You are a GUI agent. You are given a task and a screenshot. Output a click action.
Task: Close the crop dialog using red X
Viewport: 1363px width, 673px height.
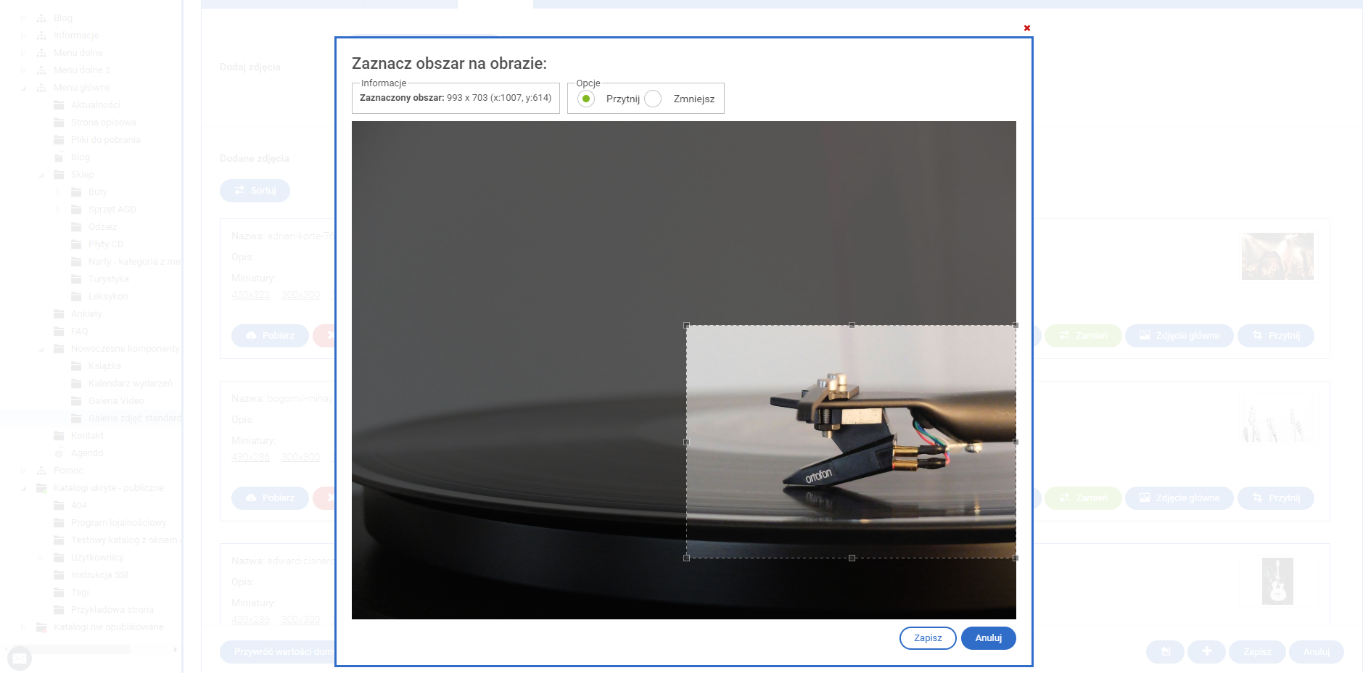[x=1026, y=28]
